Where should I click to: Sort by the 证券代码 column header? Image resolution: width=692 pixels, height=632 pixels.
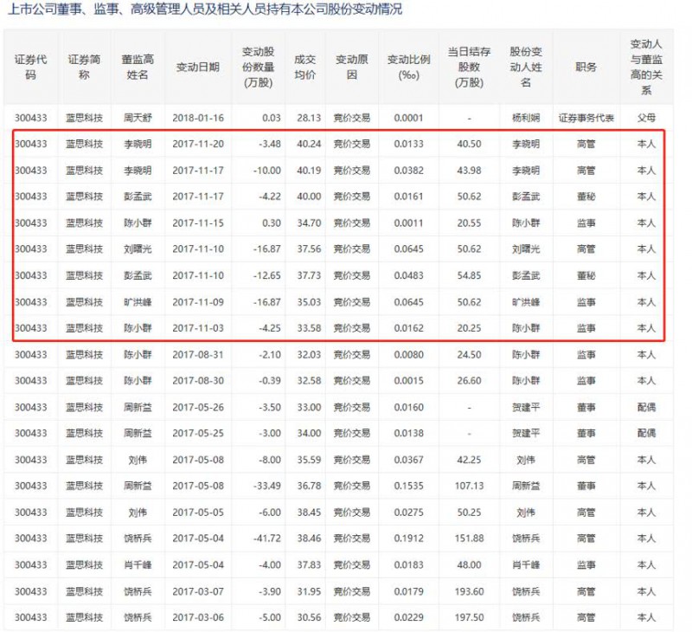tap(30, 65)
